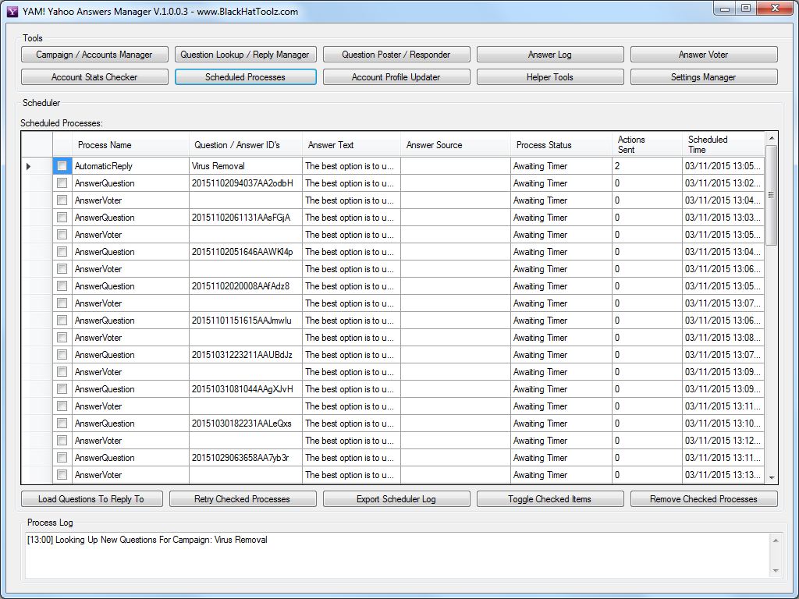Open the Answer Log
Image resolution: width=799 pixels, height=599 pixels.
tap(550, 55)
